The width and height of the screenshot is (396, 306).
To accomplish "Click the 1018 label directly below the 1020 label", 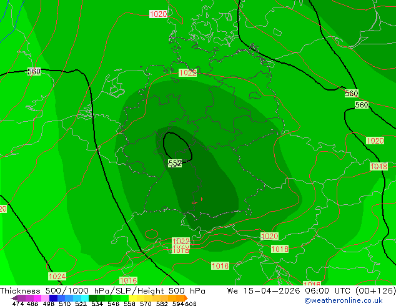I will (x=280, y=249).
